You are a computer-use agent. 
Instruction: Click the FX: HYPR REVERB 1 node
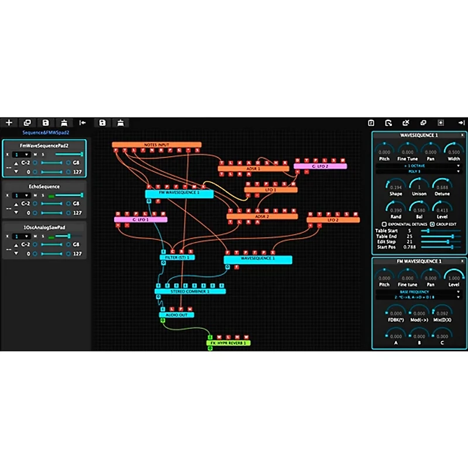tap(228, 343)
